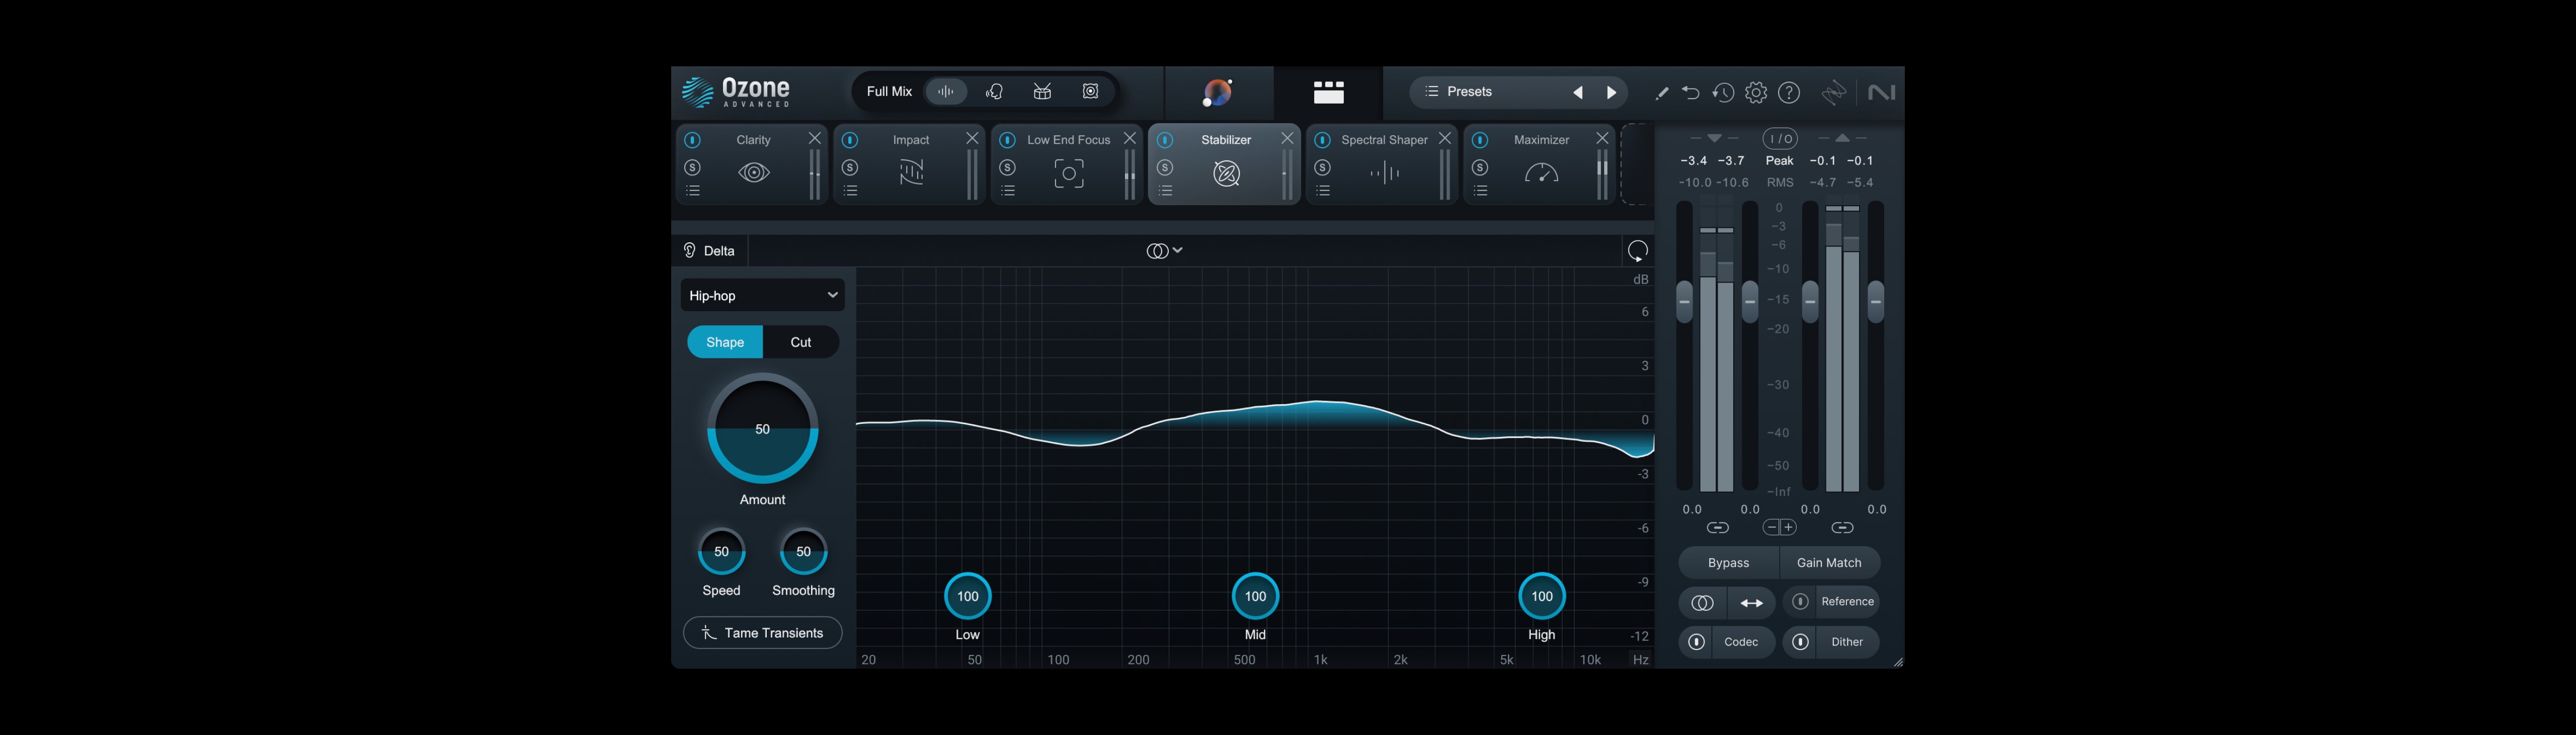Click the Smoothing knob

803,551
